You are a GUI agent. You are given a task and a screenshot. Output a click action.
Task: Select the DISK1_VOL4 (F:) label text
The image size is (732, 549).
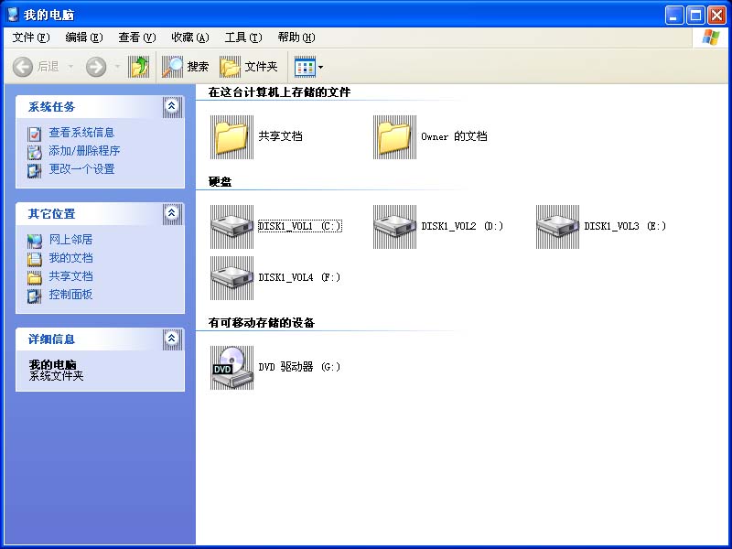(299, 278)
